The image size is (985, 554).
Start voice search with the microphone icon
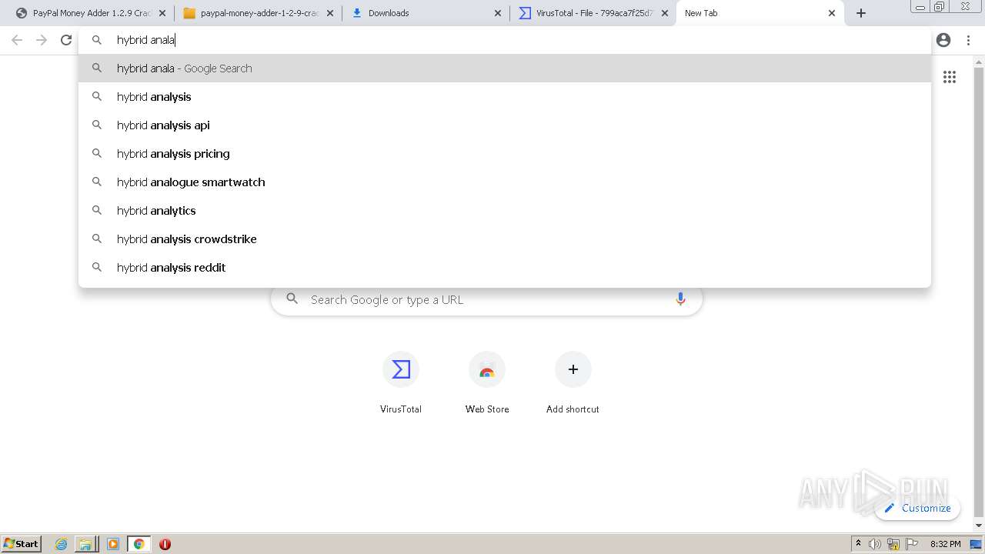click(x=680, y=299)
